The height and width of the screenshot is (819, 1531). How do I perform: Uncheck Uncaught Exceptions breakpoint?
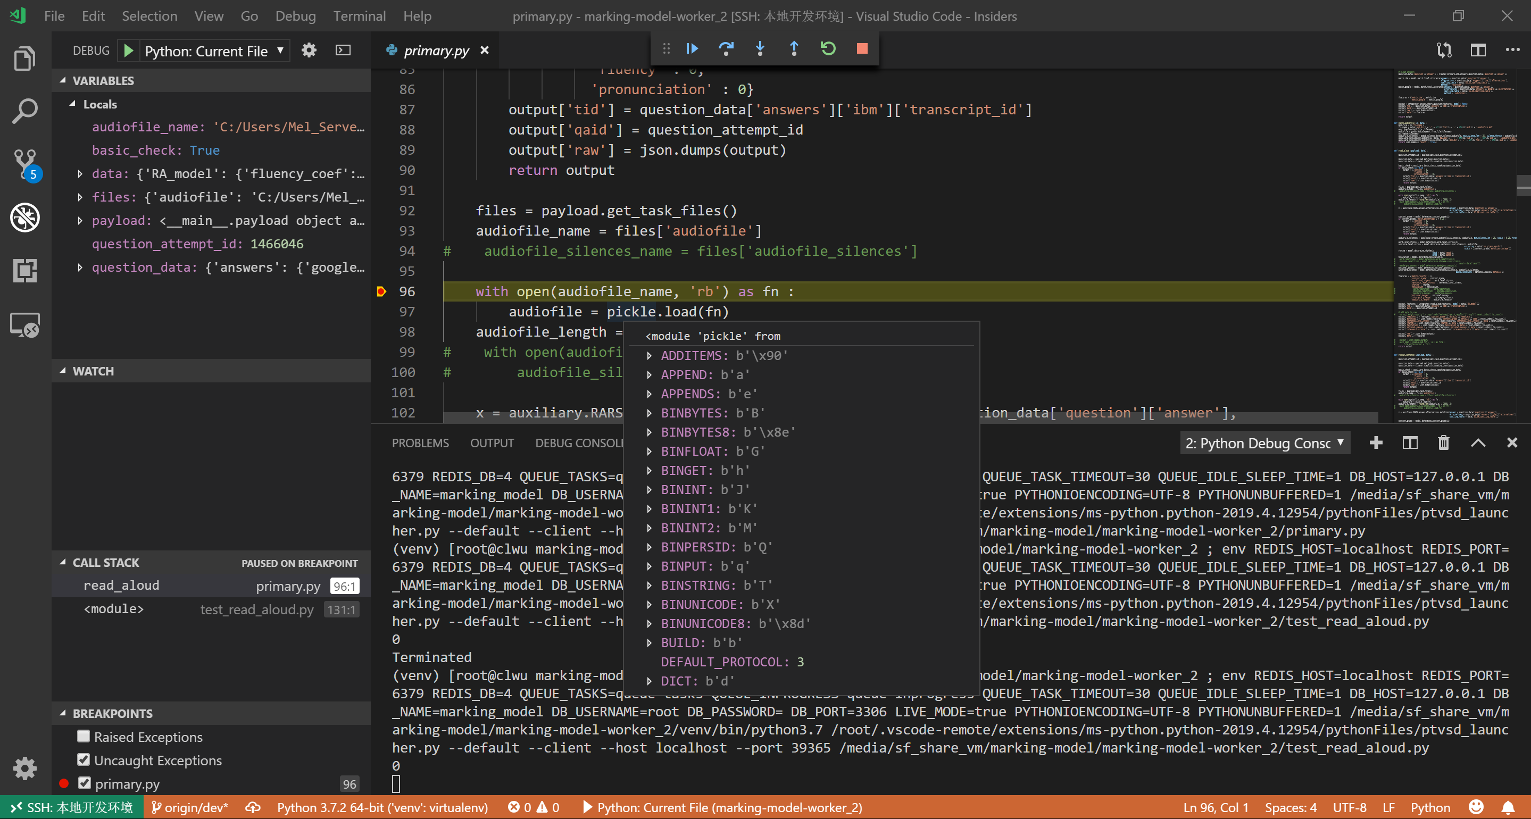[84, 759]
